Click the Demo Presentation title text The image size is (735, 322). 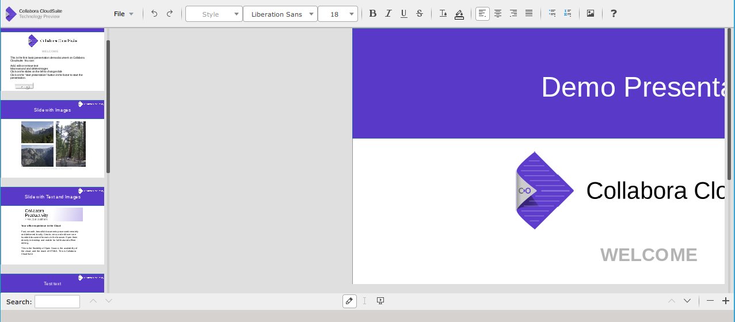(x=633, y=87)
